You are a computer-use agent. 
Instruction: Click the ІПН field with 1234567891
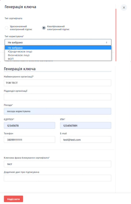pos(86,125)
